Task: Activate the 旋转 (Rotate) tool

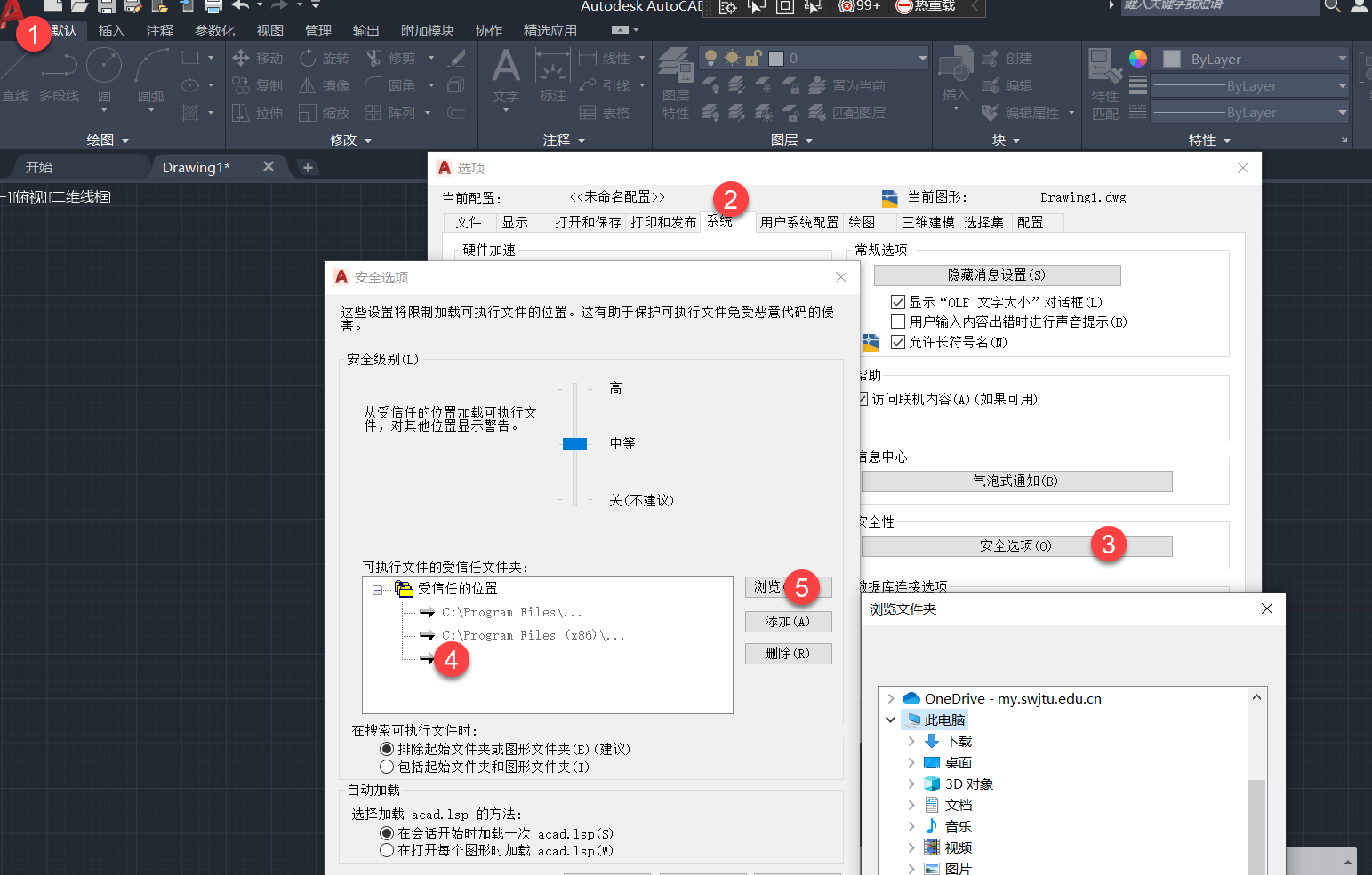Action: [x=325, y=59]
